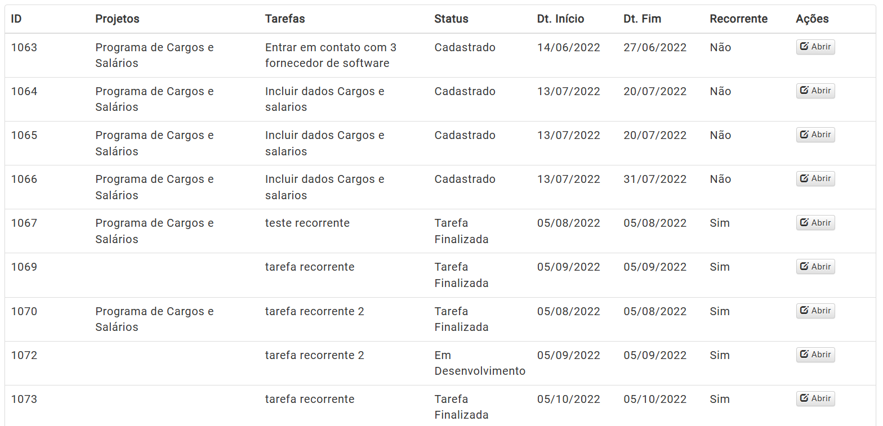
Task: Click the Tarefas column header
Action: tap(285, 19)
